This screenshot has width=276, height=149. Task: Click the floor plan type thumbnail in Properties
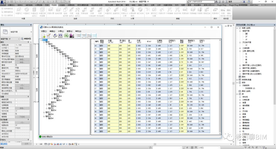pyautogui.click(x=5, y=32)
